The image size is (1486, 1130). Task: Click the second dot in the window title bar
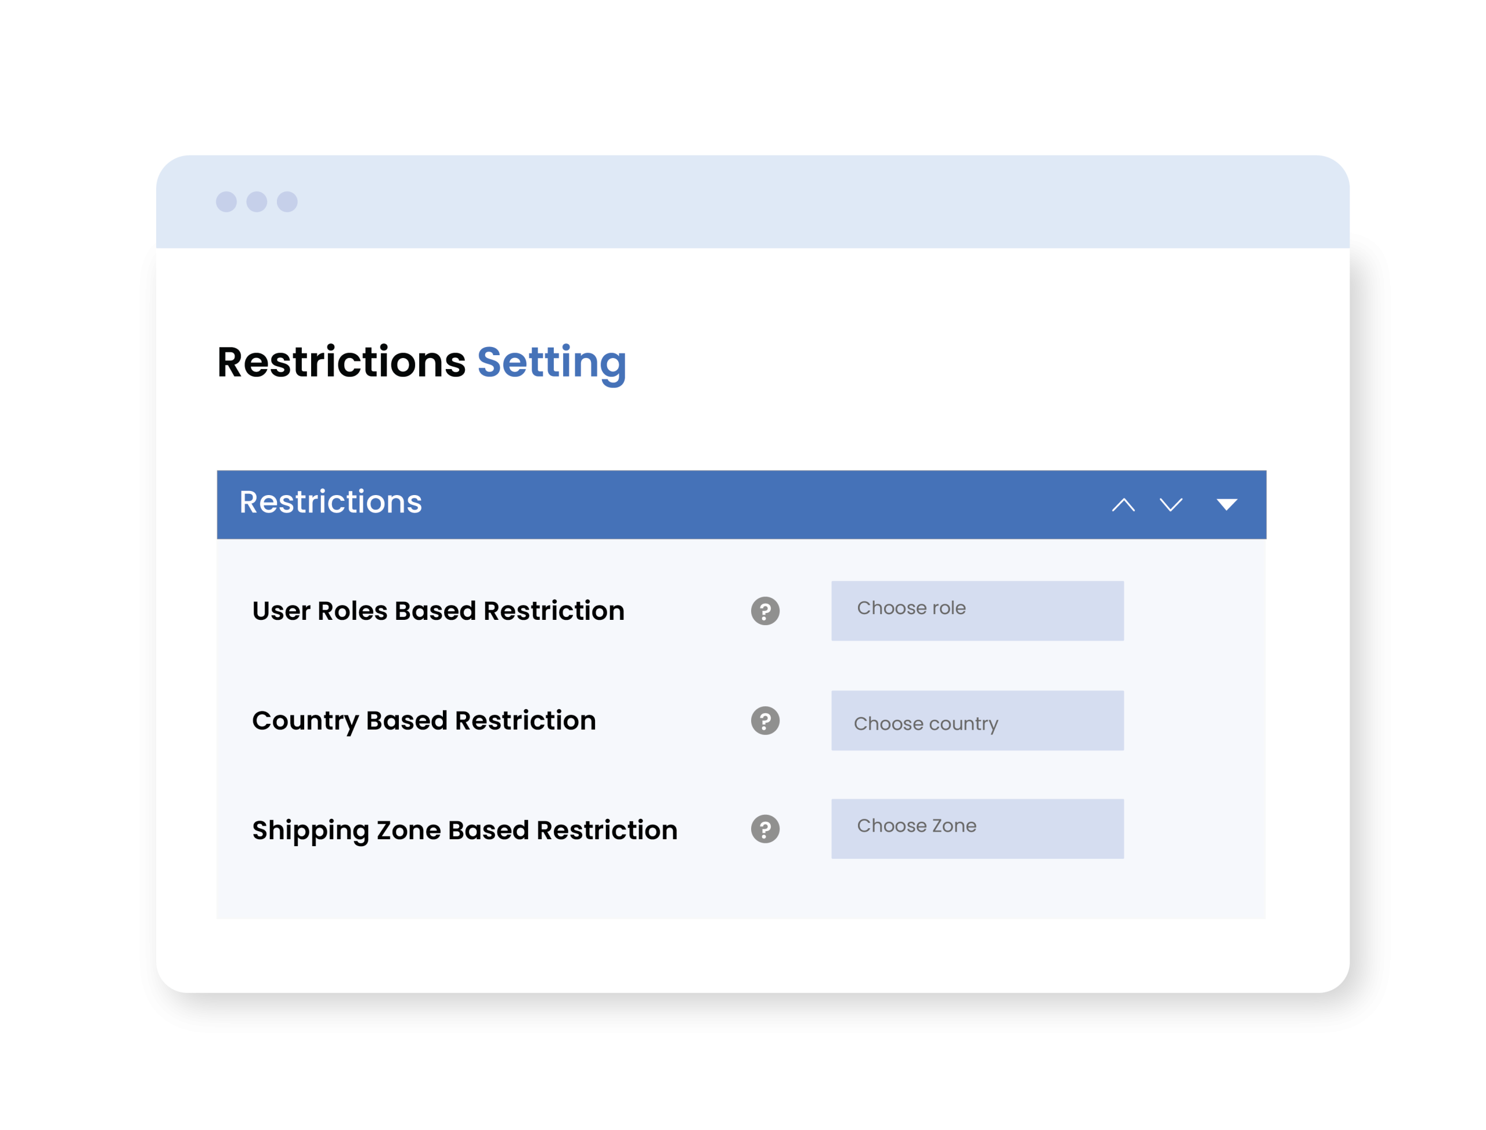pos(257,202)
